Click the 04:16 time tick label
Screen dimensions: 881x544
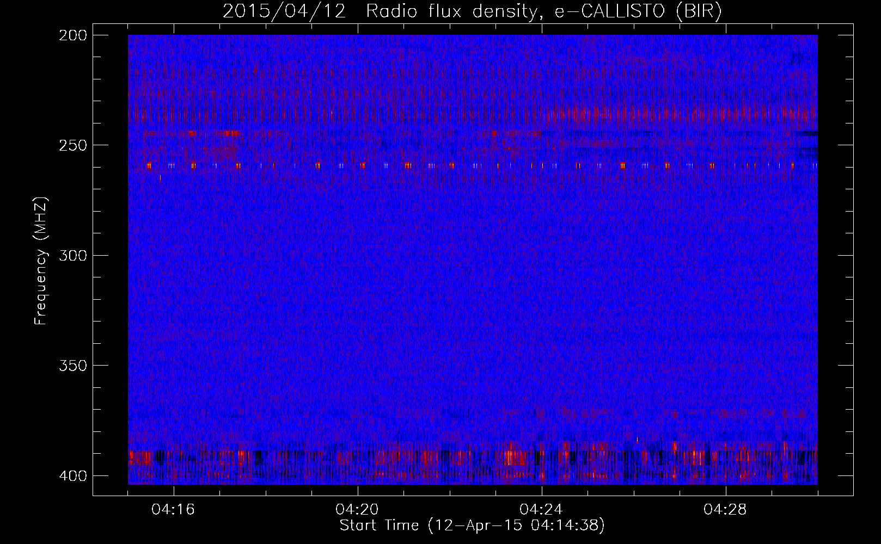point(173,510)
